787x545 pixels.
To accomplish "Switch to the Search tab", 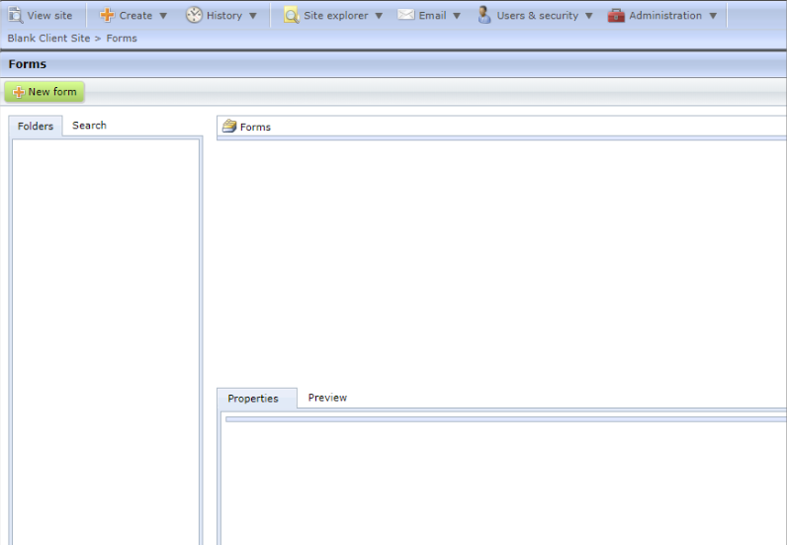I will pyautogui.click(x=89, y=125).
